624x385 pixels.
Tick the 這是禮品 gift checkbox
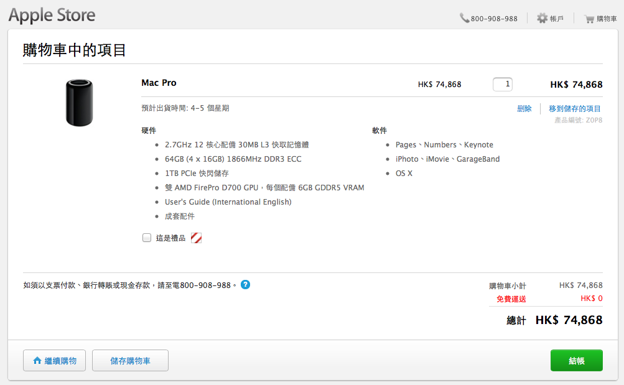pyautogui.click(x=147, y=238)
